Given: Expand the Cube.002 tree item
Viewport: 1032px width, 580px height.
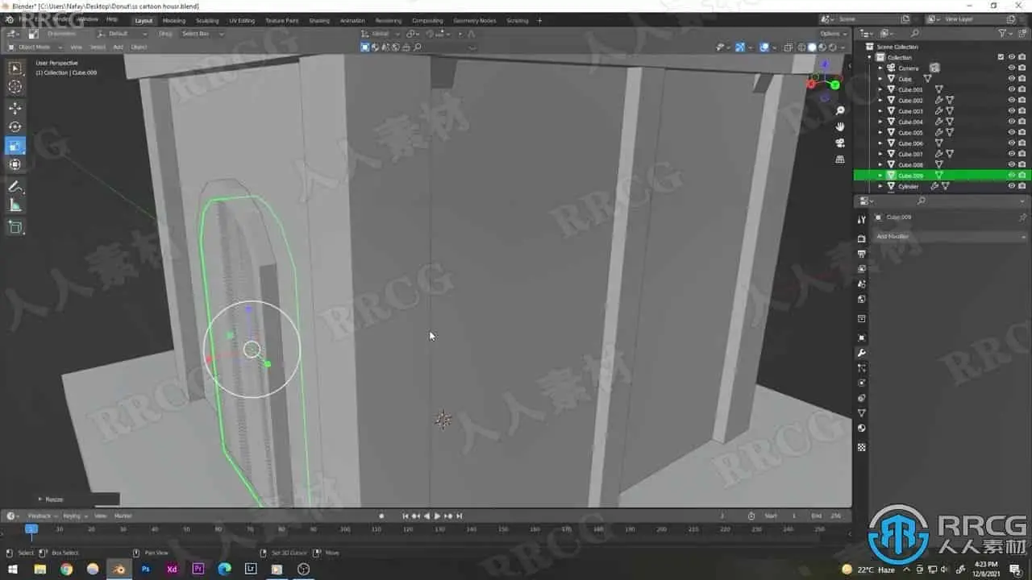Looking at the screenshot, I should coord(880,101).
